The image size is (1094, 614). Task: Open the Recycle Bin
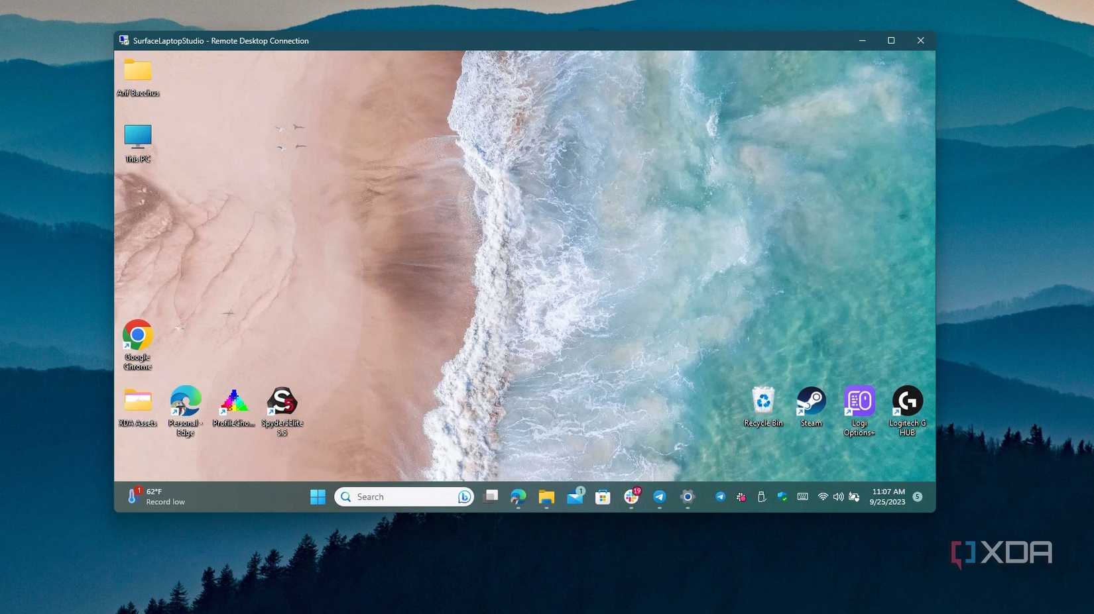[x=763, y=399]
